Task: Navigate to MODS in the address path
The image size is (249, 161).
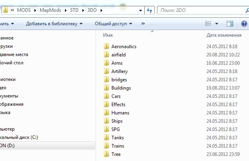Action: point(24,10)
